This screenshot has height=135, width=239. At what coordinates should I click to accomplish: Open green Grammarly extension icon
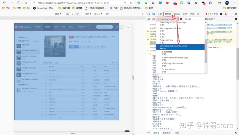139,3
